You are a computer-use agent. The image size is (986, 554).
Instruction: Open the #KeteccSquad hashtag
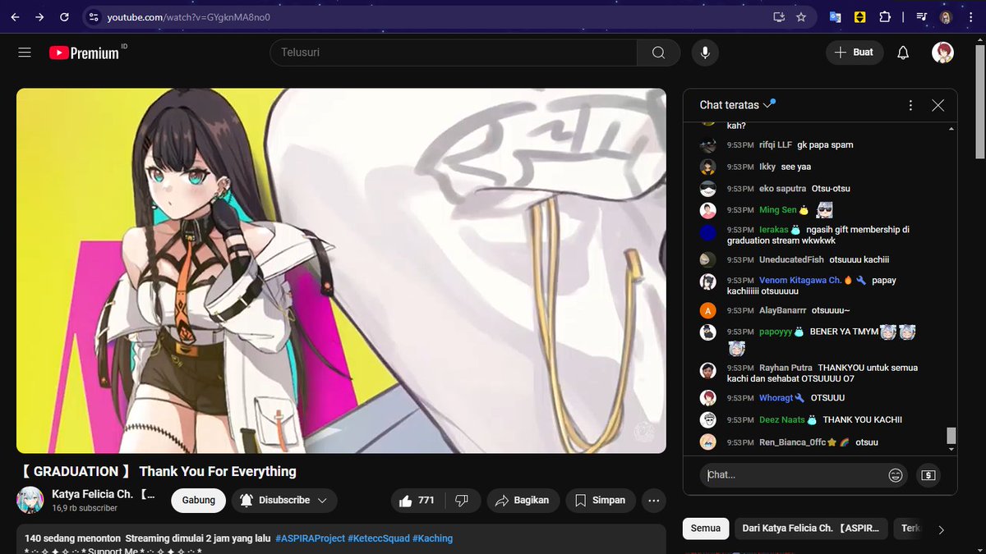point(377,538)
